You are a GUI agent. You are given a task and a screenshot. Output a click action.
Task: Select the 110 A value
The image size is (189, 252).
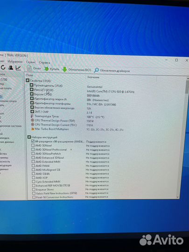(x=90, y=125)
